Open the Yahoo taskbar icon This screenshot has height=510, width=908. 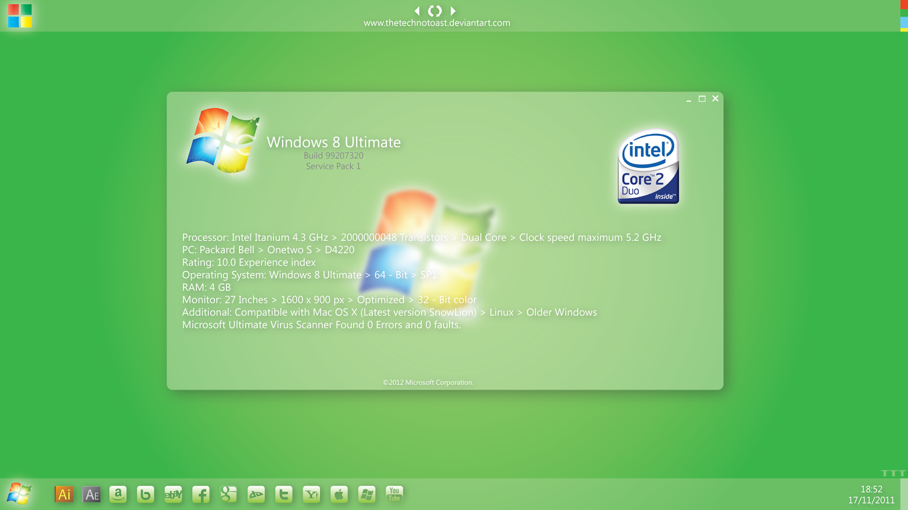click(312, 494)
